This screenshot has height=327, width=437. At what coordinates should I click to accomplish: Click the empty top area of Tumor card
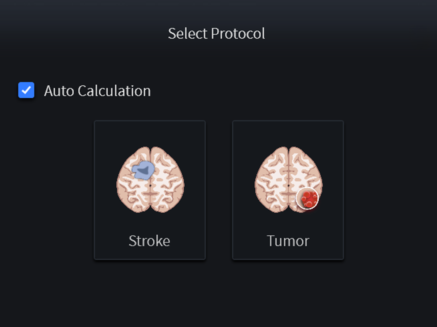pyautogui.click(x=288, y=133)
